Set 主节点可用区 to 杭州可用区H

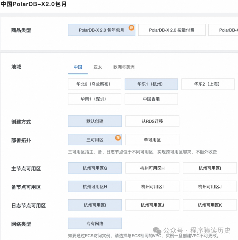tap(152, 168)
